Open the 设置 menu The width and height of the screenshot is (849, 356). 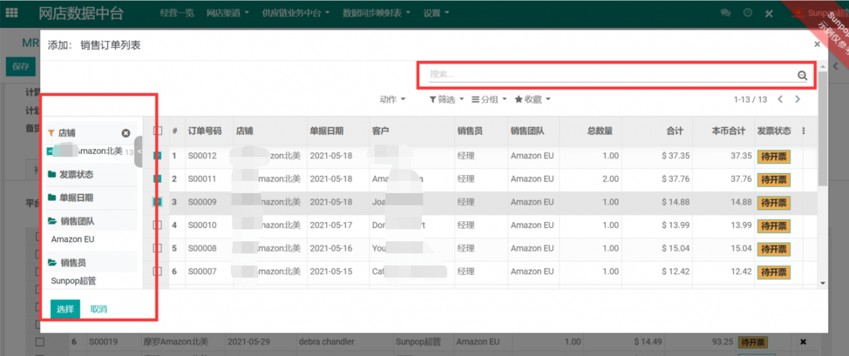tap(436, 13)
